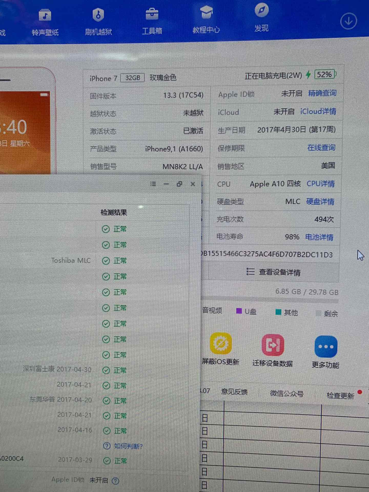Open the flash and jailbreak section
Image resolution: width=369 pixels, height=492 pixels.
click(98, 22)
